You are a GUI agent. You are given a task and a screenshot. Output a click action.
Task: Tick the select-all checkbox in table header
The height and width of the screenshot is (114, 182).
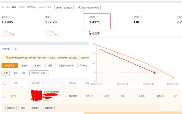[x=5, y=83]
